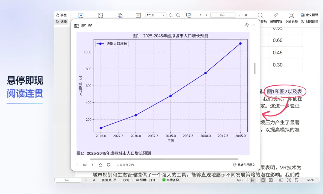Image resolution: width=323 pixels, height=194 pixels.
Task: Click the fit-width layout icon in status bar
Action: coord(252,180)
